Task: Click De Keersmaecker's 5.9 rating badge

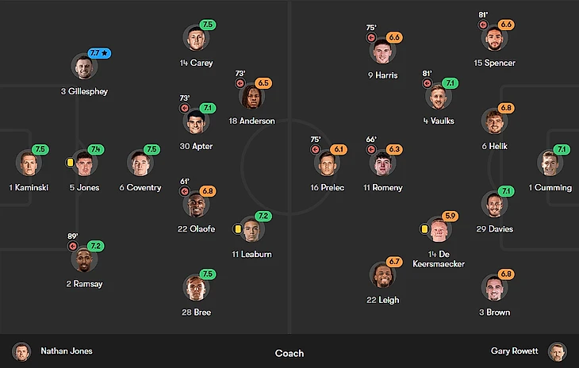Action: coord(451,216)
